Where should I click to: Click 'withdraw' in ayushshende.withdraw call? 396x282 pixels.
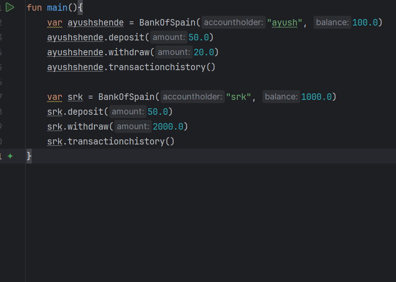tap(129, 52)
